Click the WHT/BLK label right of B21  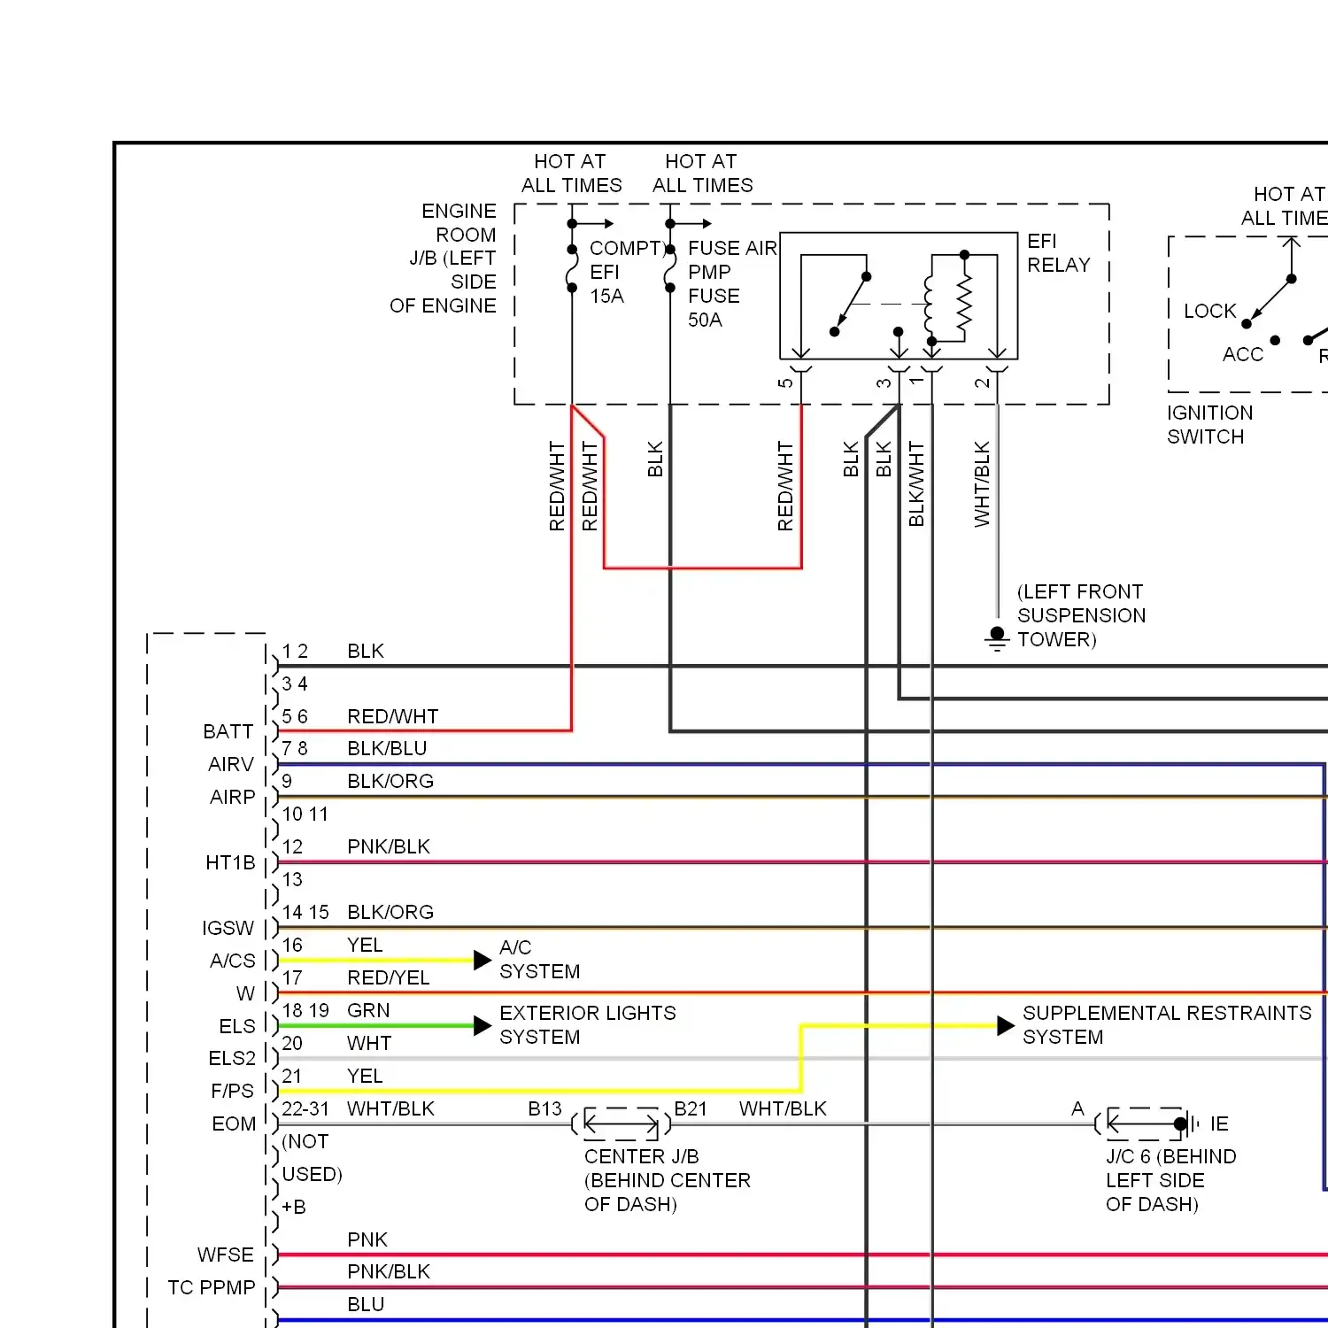pyautogui.click(x=783, y=1108)
